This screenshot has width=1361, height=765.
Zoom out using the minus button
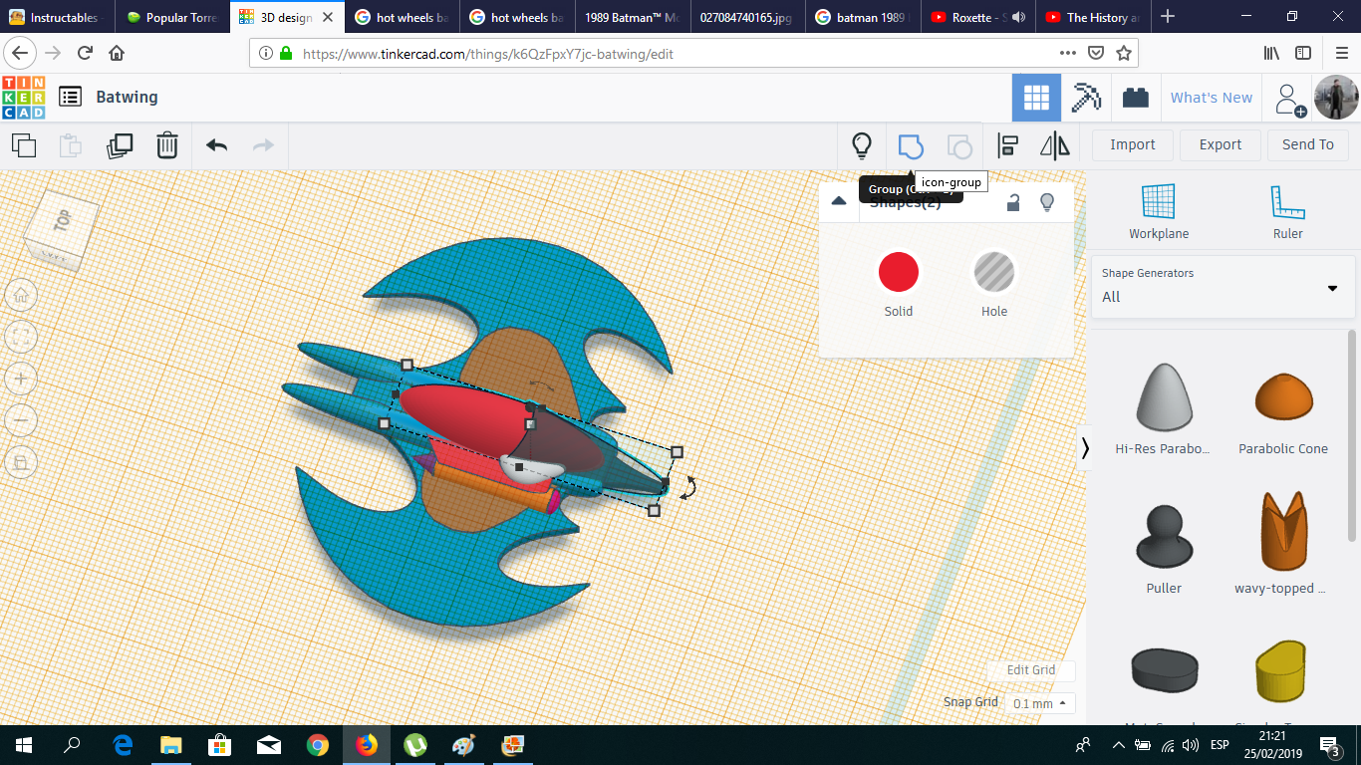coord(21,419)
